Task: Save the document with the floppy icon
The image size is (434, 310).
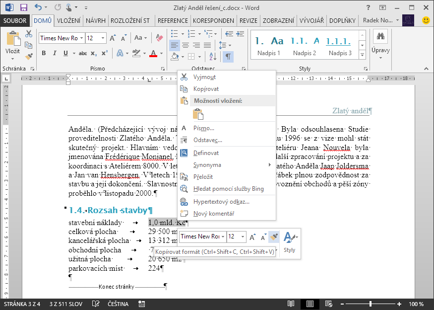Action: point(24,7)
